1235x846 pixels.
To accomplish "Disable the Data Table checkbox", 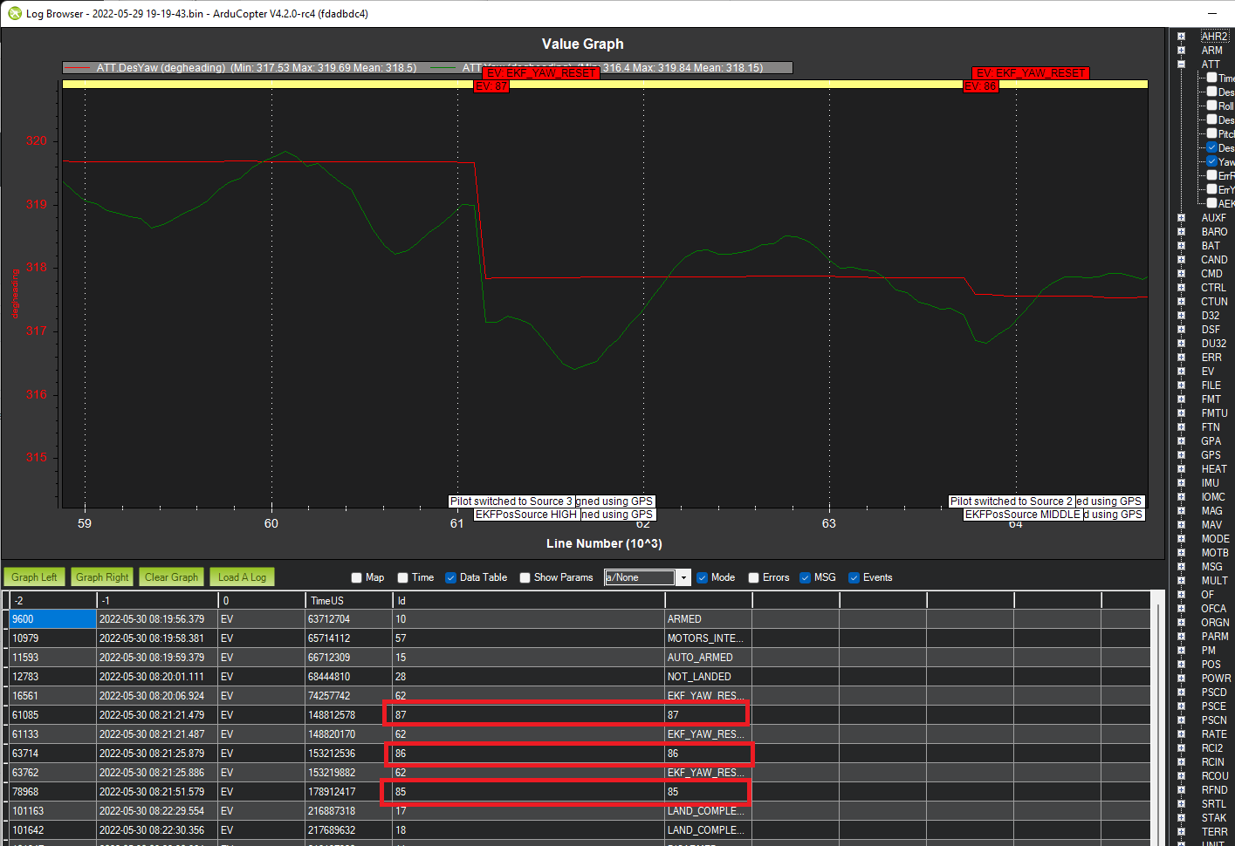I will [x=451, y=577].
